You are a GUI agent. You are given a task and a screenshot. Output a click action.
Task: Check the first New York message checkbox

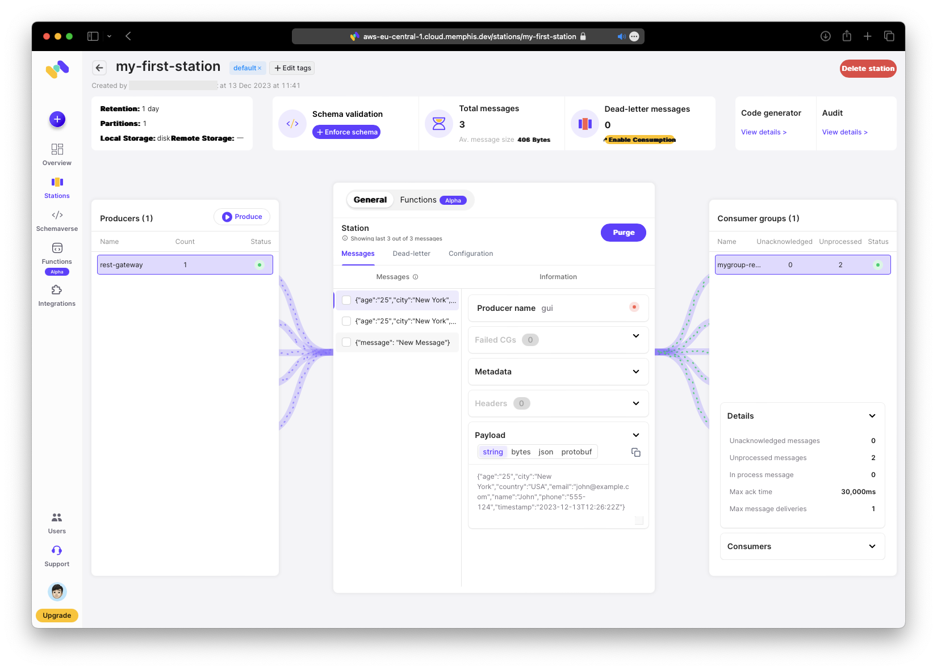[346, 300]
